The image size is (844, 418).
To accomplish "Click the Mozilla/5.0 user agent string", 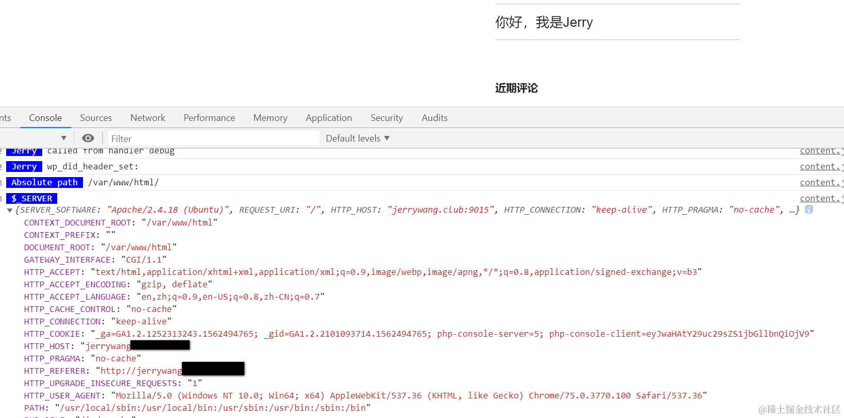I will [409, 395].
